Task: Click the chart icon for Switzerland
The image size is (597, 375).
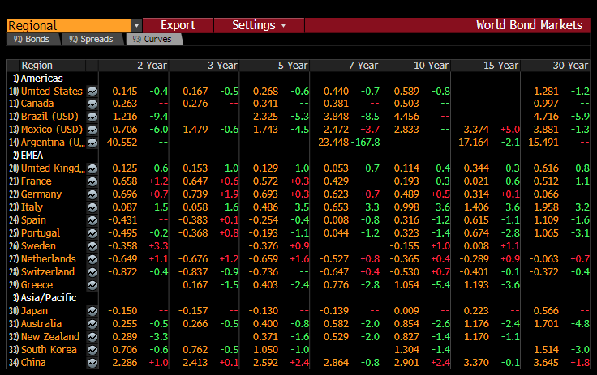Action: [x=92, y=272]
